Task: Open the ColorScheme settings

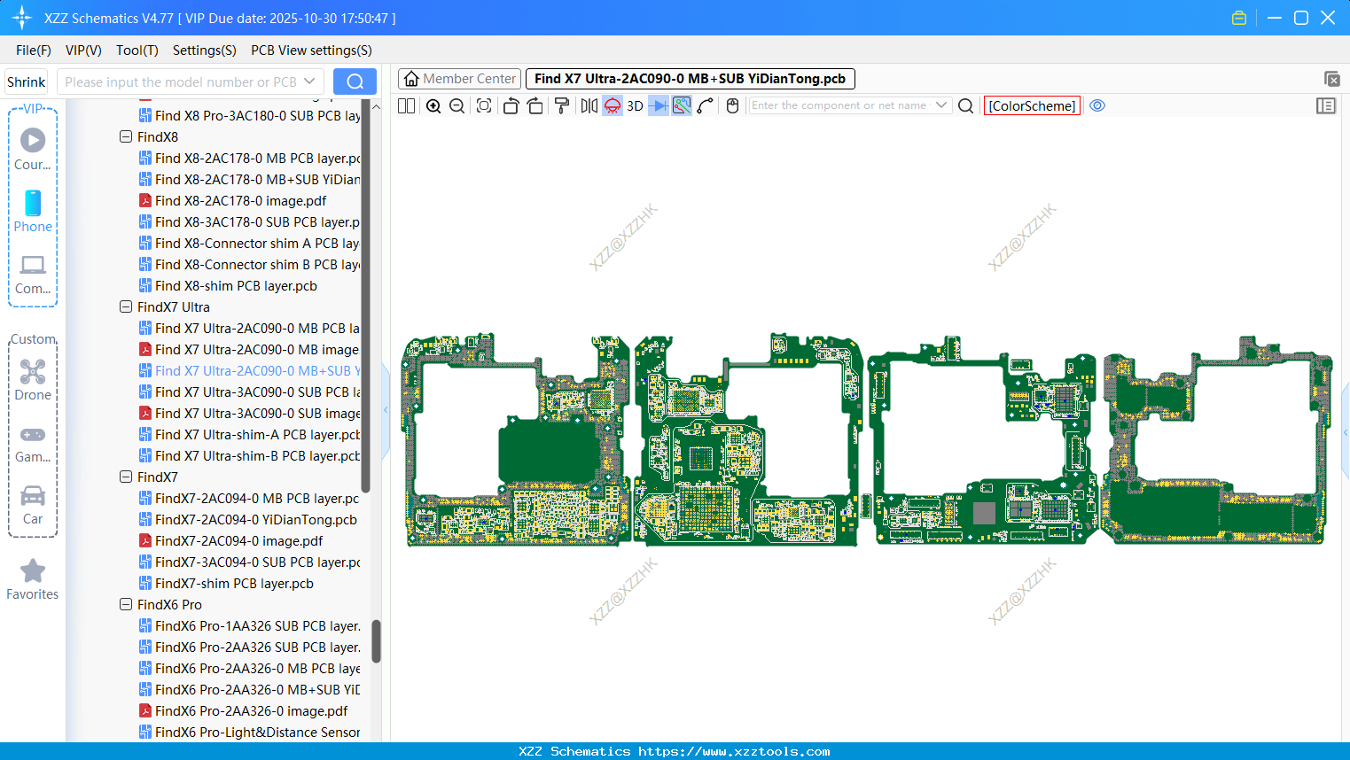Action: 1033,106
